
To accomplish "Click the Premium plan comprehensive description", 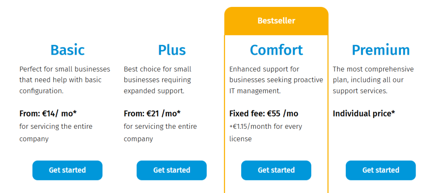I will [373, 80].
